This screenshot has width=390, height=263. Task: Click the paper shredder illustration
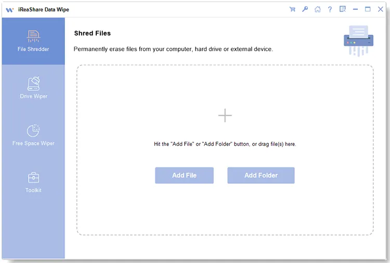[358, 40]
